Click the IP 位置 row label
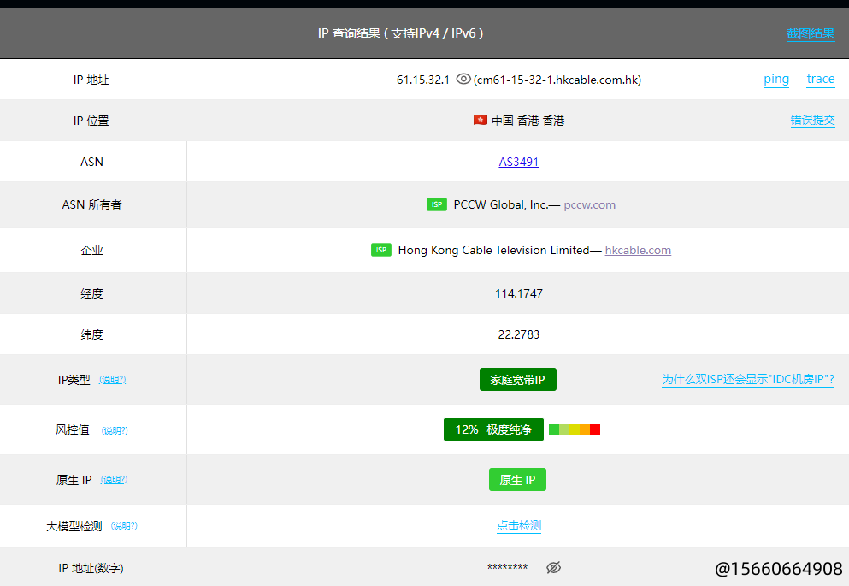Screen dimensions: 849x586 click(x=91, y=121)
